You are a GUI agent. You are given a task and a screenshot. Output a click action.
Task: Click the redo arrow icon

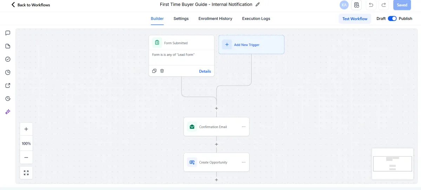click(384, 5)
